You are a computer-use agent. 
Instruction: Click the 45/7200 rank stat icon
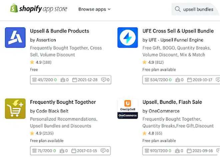point(34,80)
